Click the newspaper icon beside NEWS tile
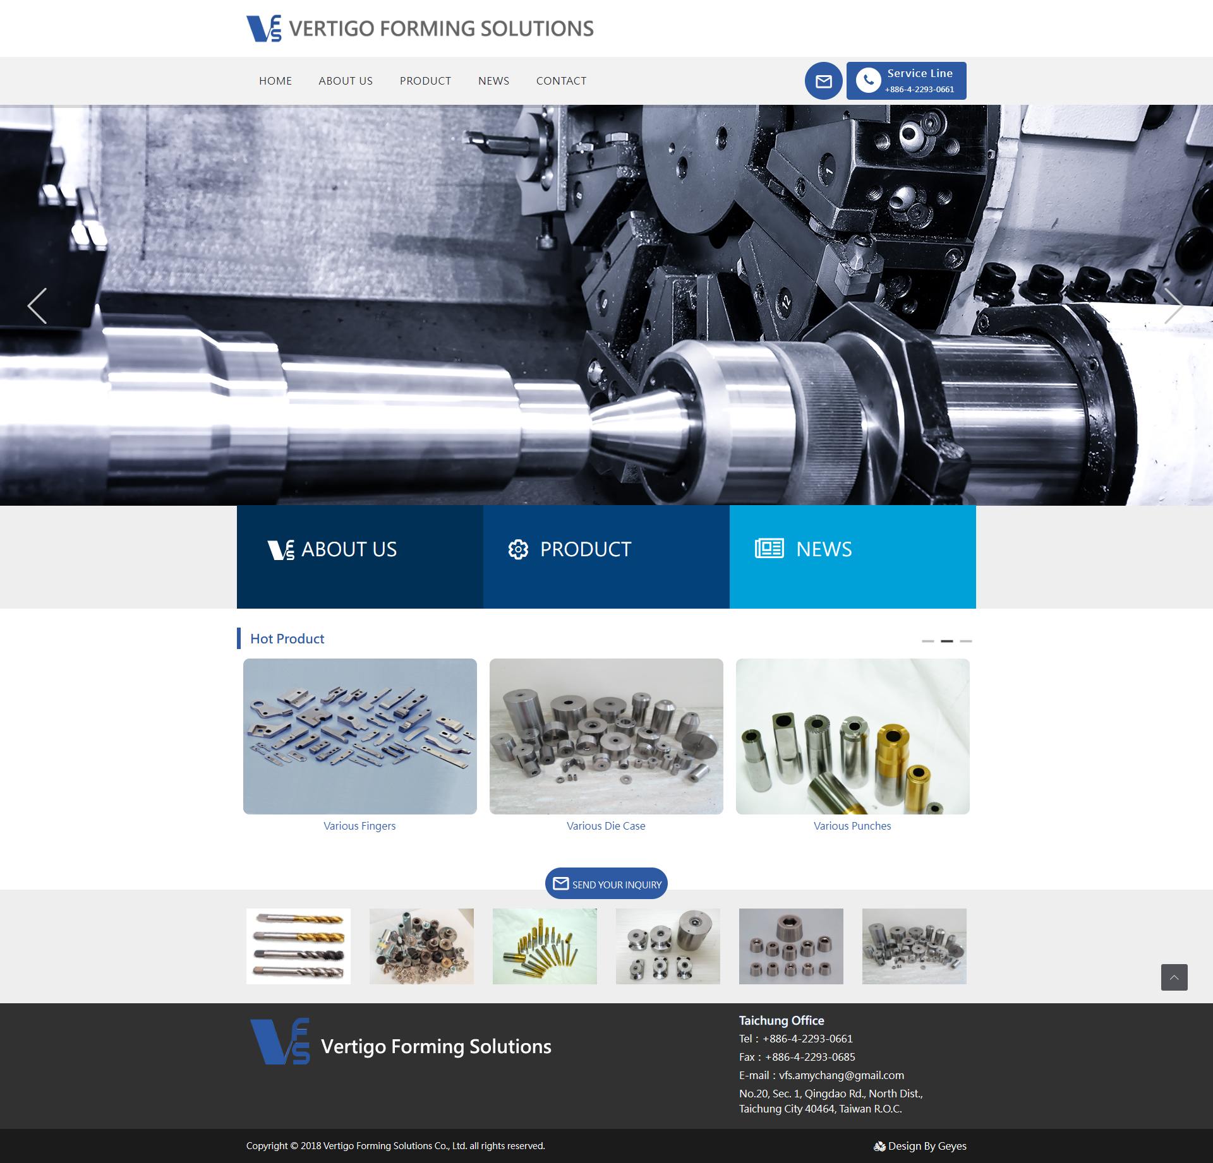Image resolution: width=1213 pixels, height=1163 pixels. tap(769, 548)
